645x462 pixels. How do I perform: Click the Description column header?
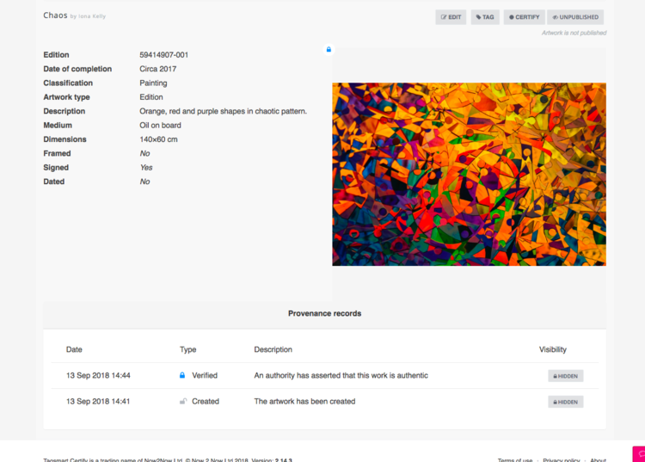(273, 349)
